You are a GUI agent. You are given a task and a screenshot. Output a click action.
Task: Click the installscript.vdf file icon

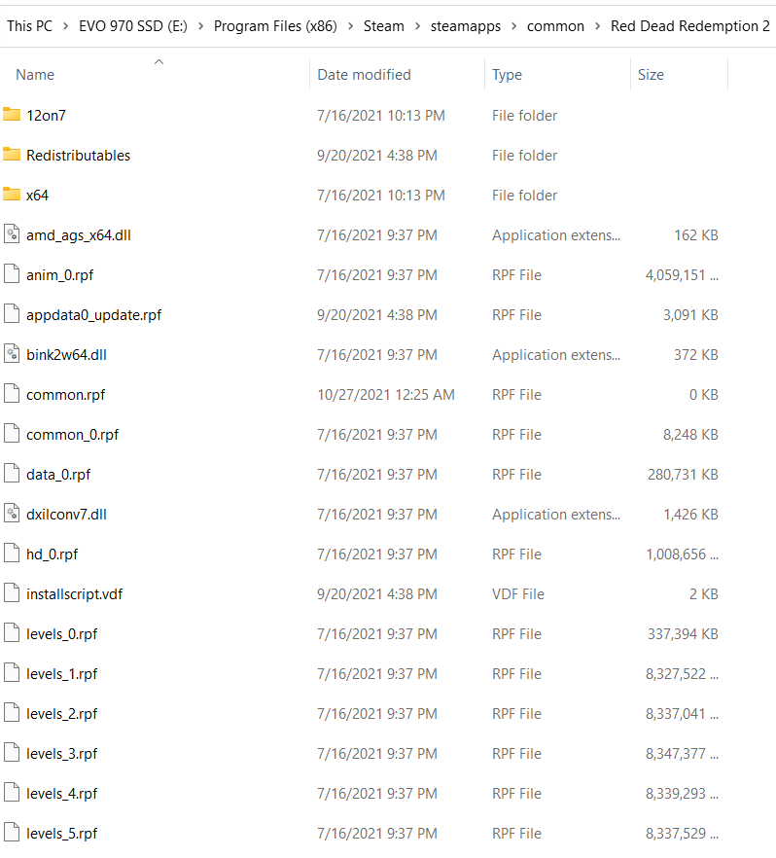click(x=12, y=593)
